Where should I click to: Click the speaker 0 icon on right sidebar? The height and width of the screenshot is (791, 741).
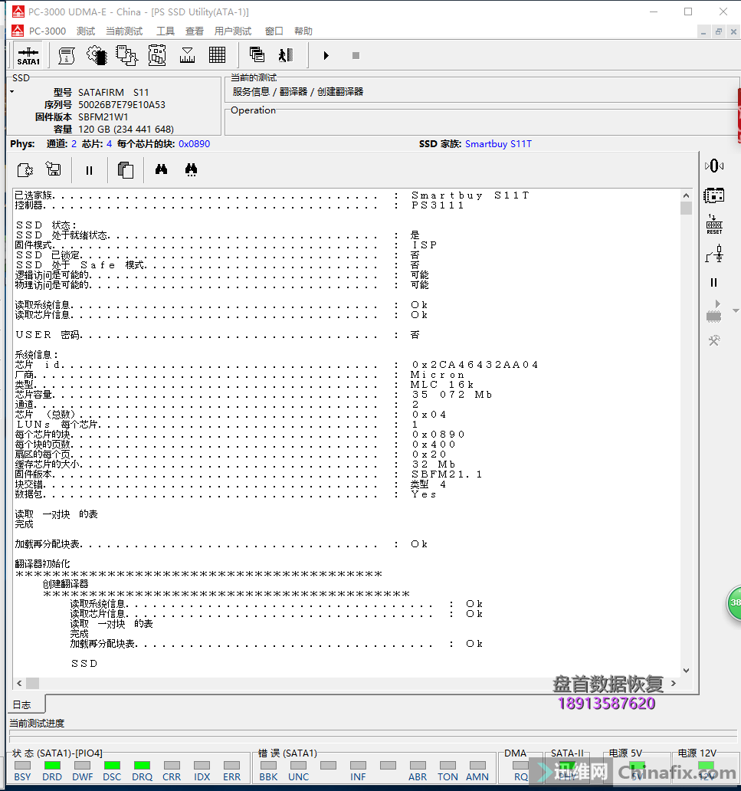pos(713,166)
